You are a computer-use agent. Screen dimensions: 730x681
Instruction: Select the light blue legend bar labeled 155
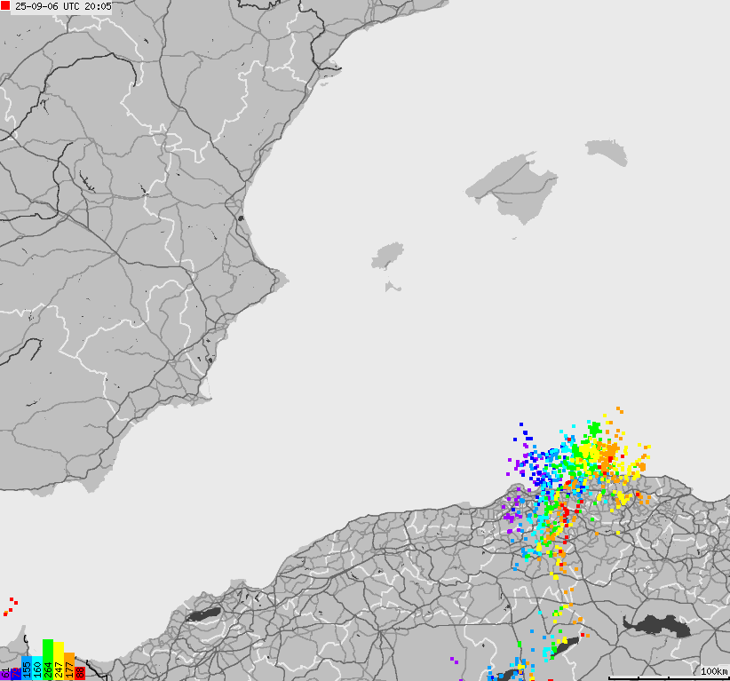click(x=27, y=668)
